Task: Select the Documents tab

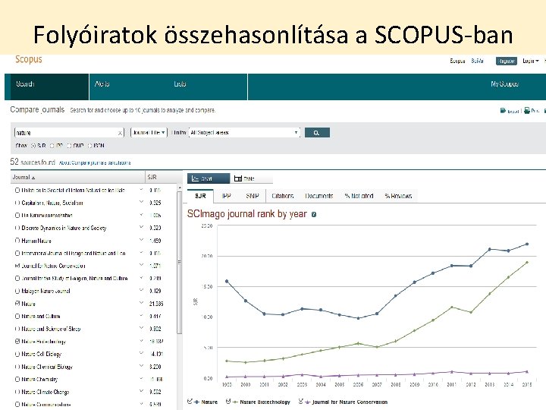Action: [x=319, y=196]
